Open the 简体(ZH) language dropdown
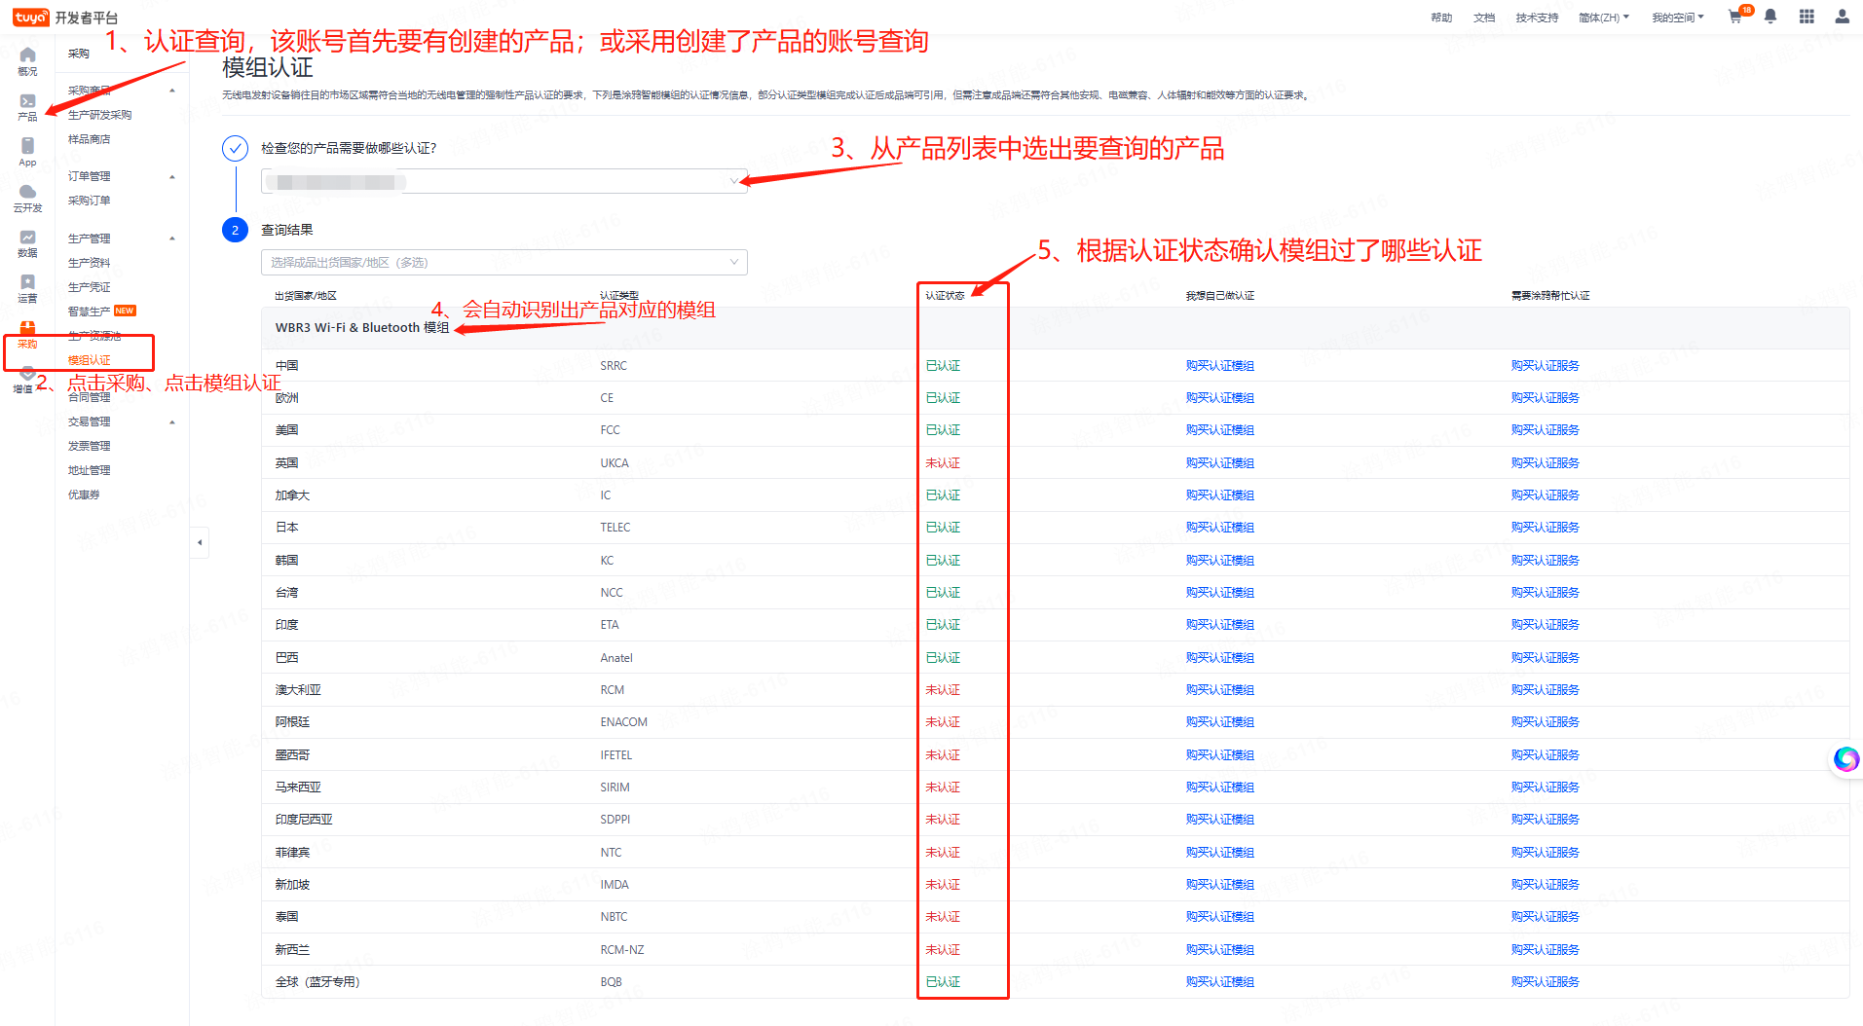1863x1026 pixels. pos(1603,18)
